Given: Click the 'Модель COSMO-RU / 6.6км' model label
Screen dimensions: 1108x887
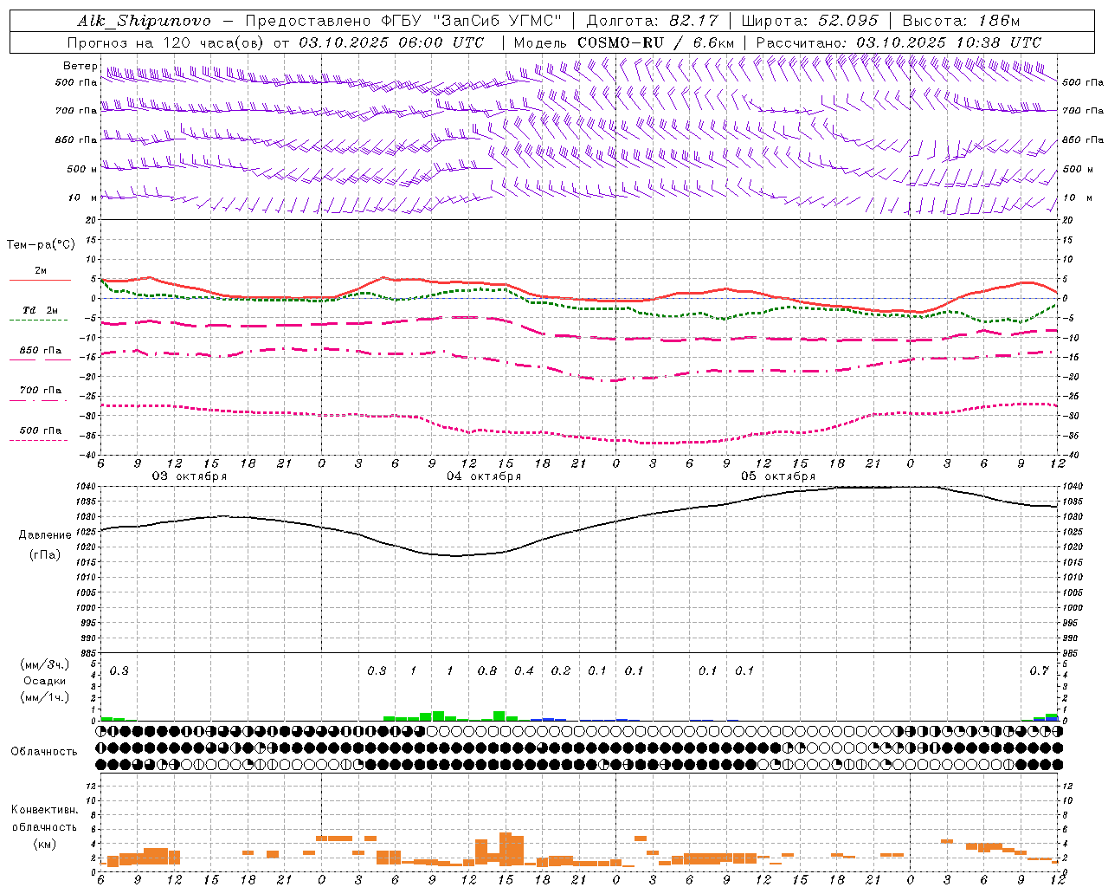Looking at the screenshot, I should (624, 42).
